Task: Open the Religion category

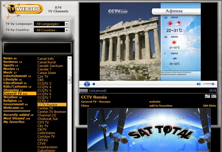Action: 13,101
